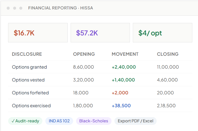Select the Options exercised row label
The width and height of the screenshot is (198, 131).
[31, 106]
